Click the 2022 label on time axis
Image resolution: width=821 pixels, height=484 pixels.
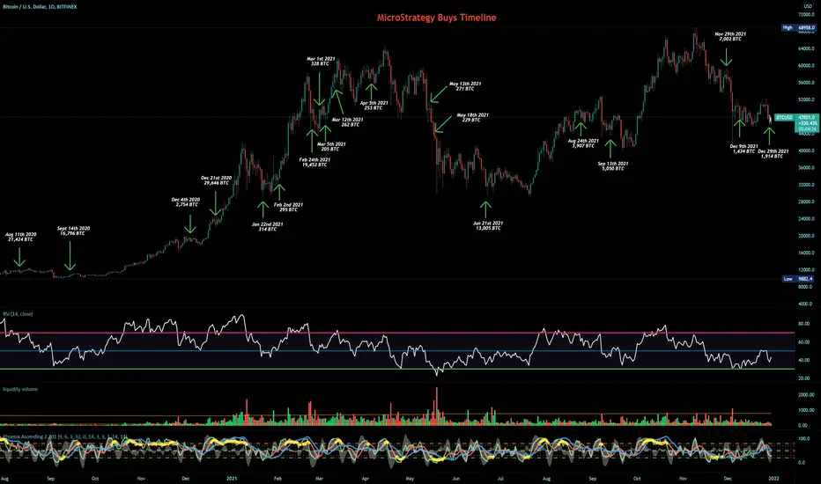tap(775, 478)
